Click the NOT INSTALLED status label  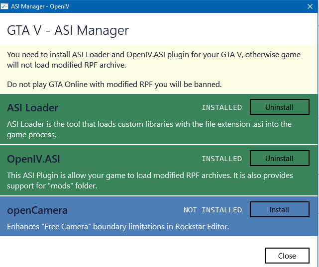click(213, 210)
